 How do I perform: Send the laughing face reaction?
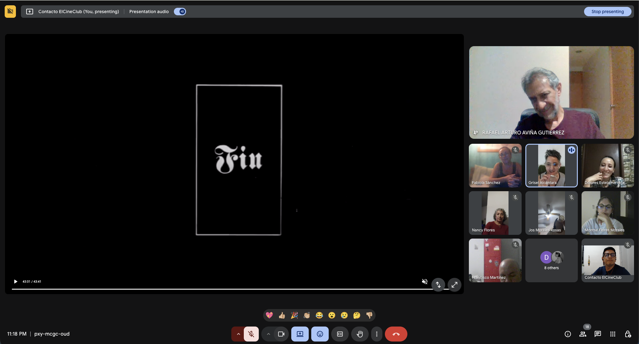coord(319,315)
